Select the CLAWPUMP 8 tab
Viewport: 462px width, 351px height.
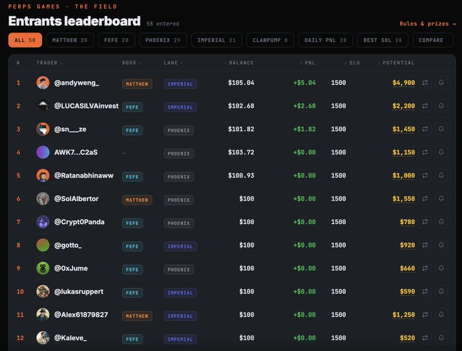pyautogui.click(x=270, y=40)
